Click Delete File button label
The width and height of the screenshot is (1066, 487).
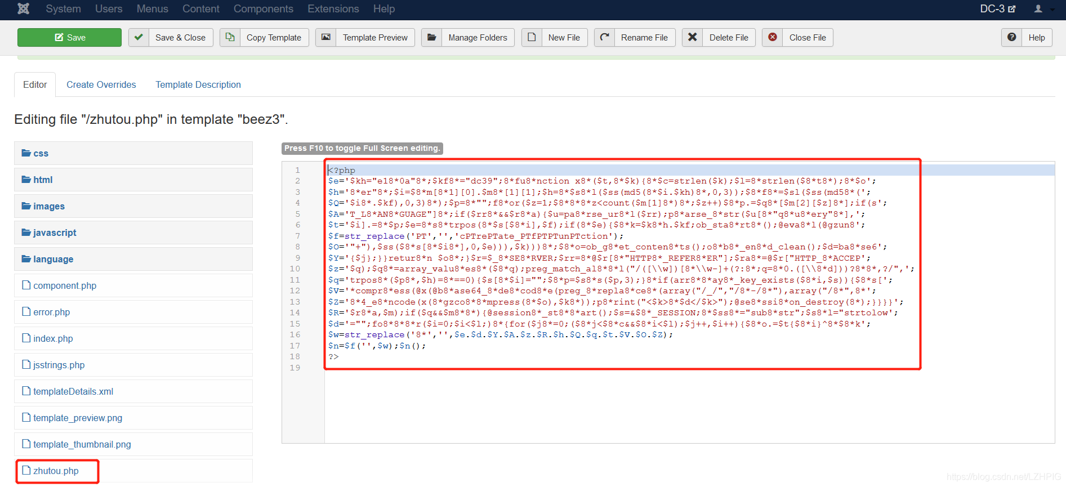click(x=729, y=38)
